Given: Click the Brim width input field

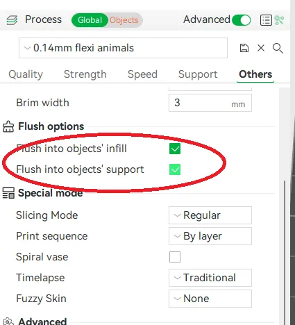Looking at the screenshot, I should click(x=210, y=103).
